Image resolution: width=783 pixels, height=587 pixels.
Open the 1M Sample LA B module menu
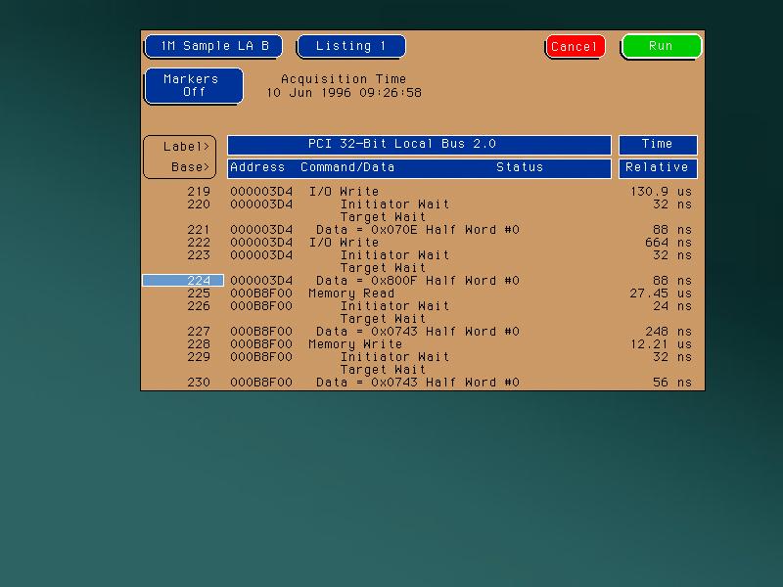(x=213, y=46)
